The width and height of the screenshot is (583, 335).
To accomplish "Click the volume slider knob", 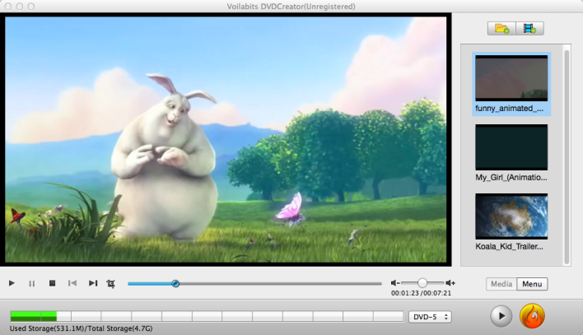I will pos(422,283).
